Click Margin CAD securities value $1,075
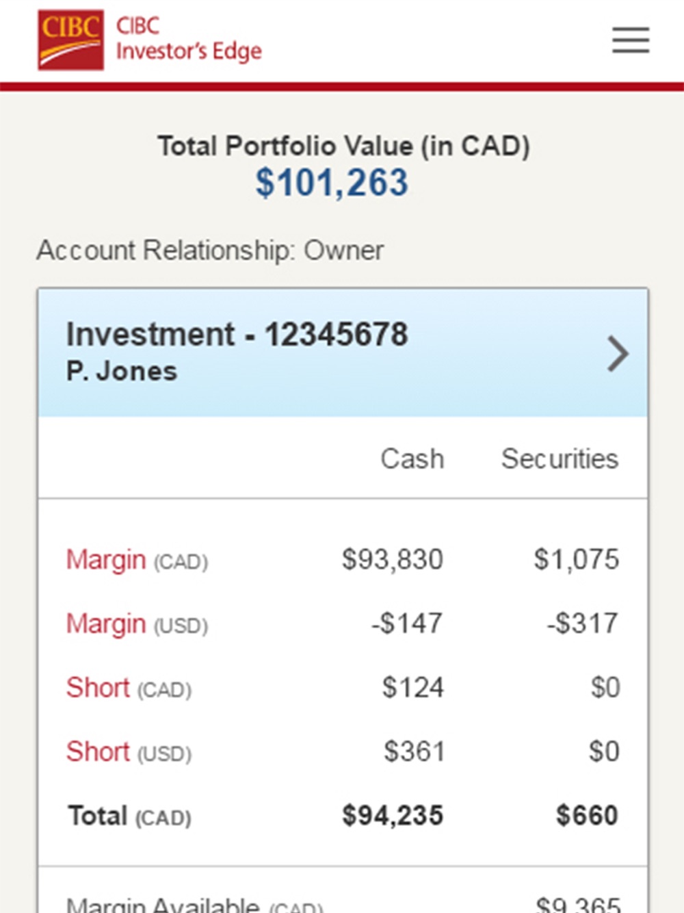The width and height of the screenshot is (684, 913). click(x=577, y=559)
